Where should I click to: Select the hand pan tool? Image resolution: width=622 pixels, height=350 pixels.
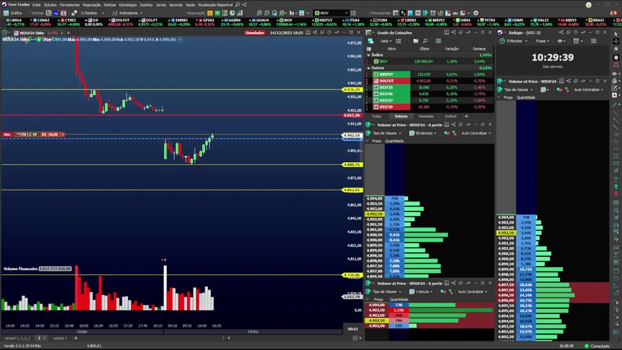[616, 57]
